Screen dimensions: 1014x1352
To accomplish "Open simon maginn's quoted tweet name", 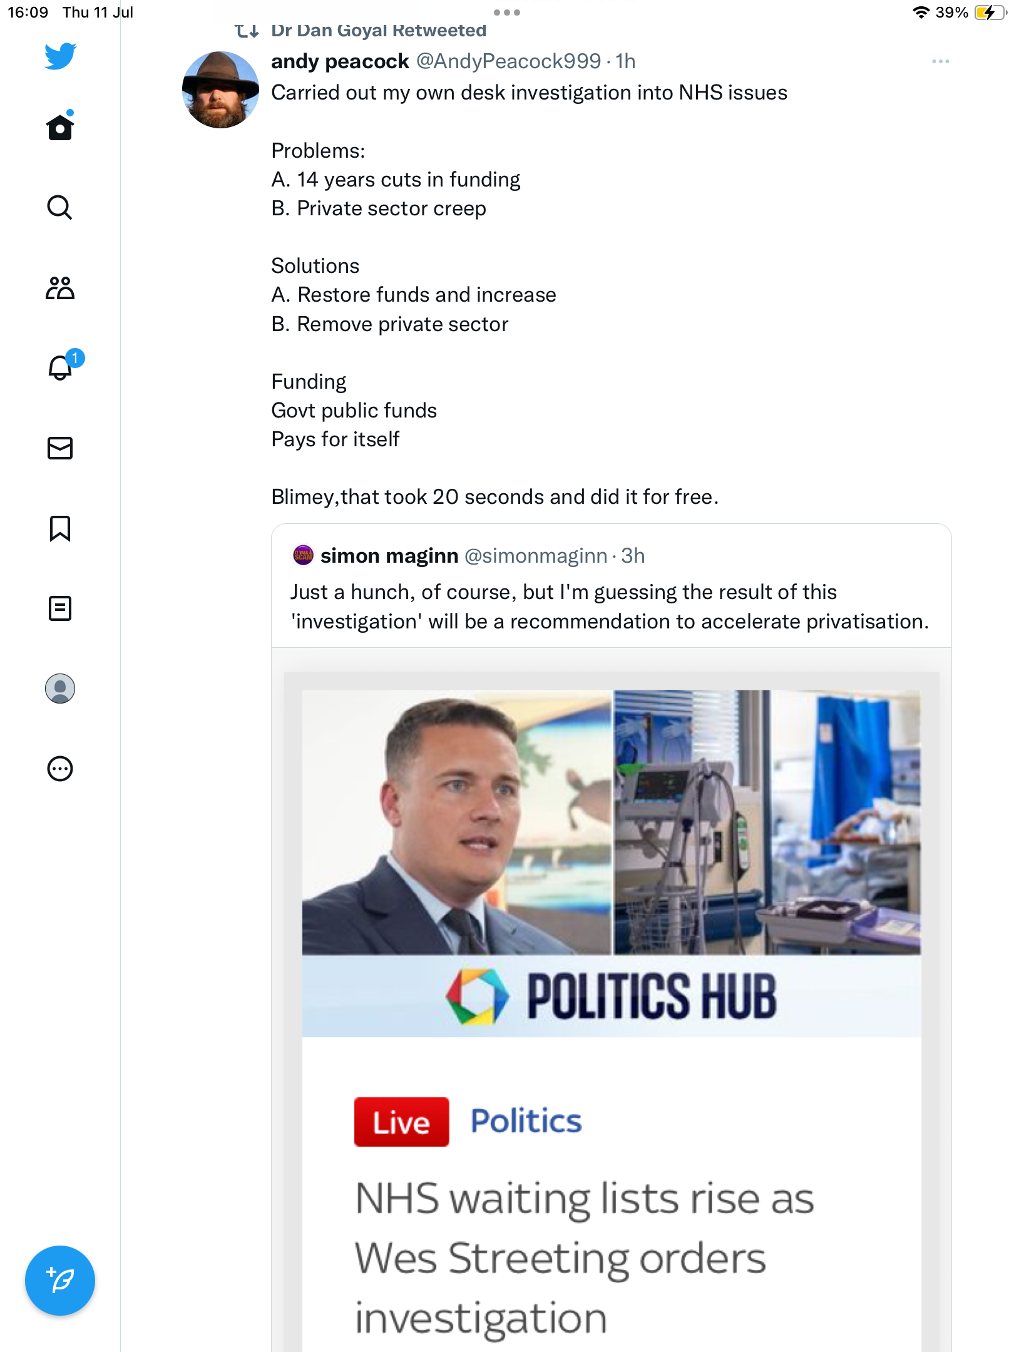I will 389,556.
